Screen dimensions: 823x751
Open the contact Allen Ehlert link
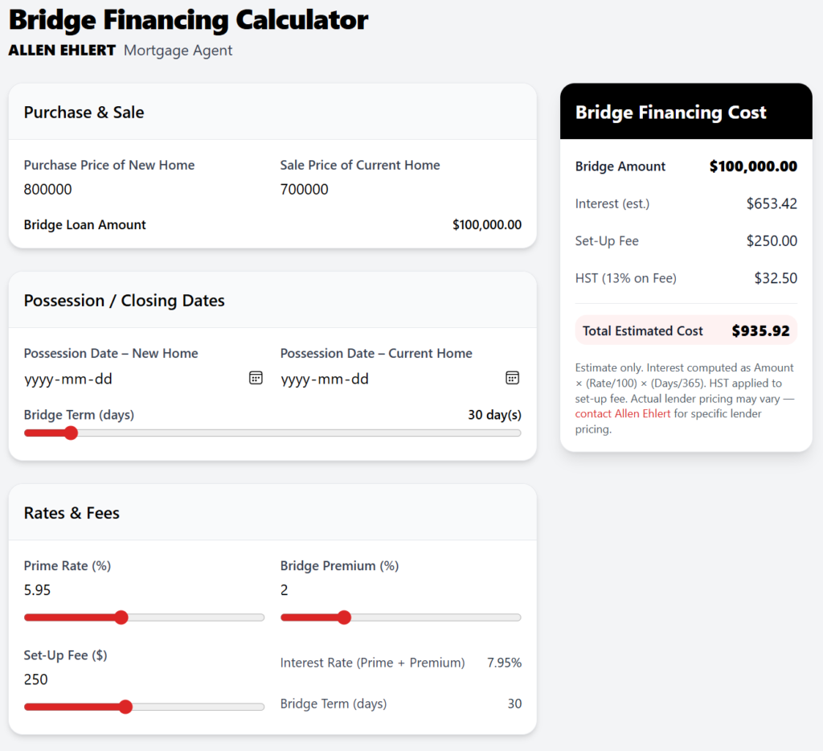click(623, 414)
